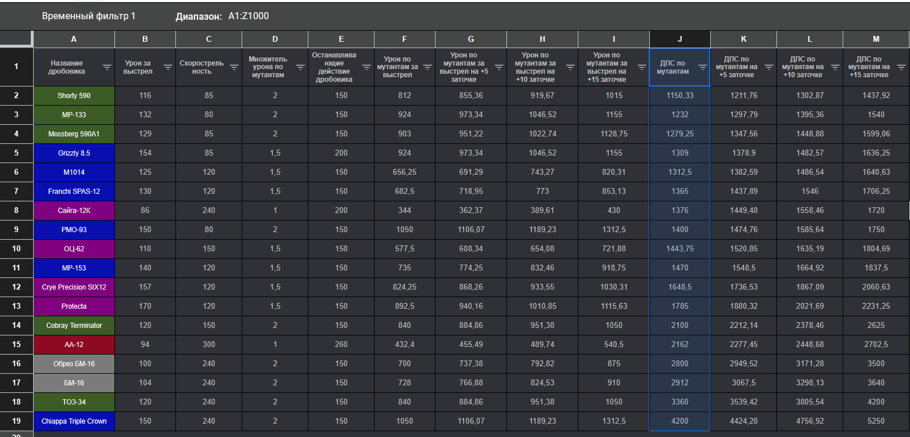Open filter for ДПС на +5 заточке
The height and width of the screenshot is (437, 910).
tap(769, 67)
